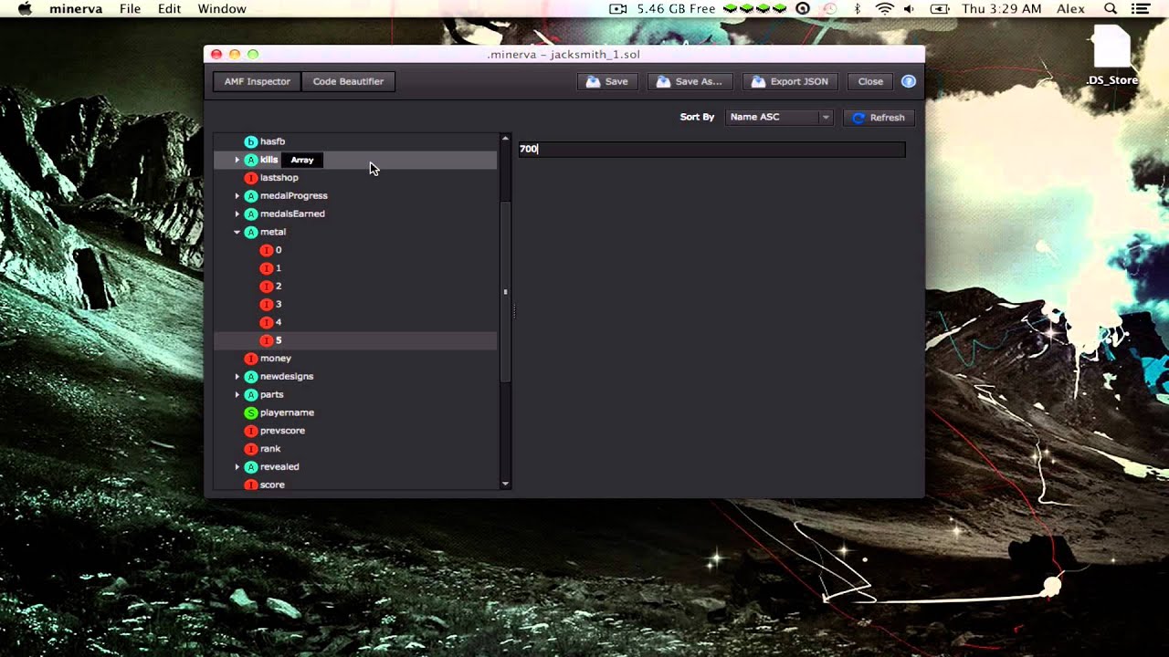Viewport: 1169px width, 657px height.
Task: Click the array icon beside revealed
Action: click(x=251, y=466)
